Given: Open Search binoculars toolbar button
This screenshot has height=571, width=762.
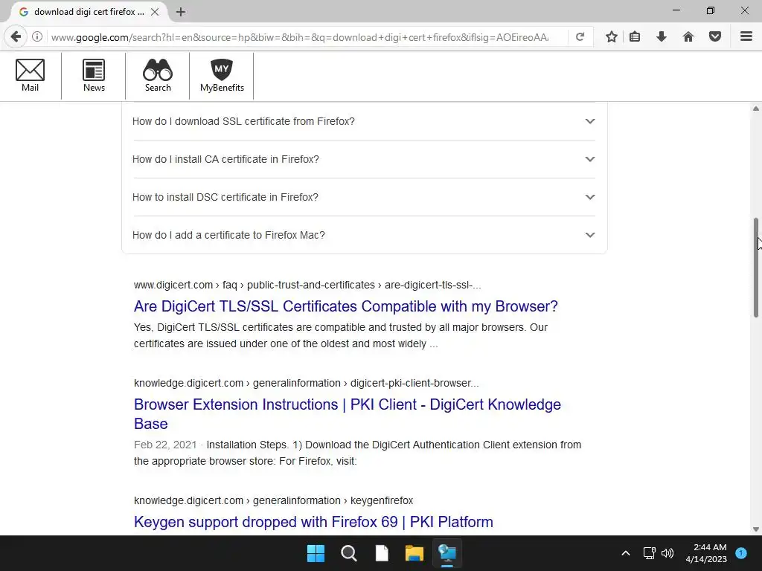Looking at the screenshot, I should pyautogui.click(x=158, y=76).
